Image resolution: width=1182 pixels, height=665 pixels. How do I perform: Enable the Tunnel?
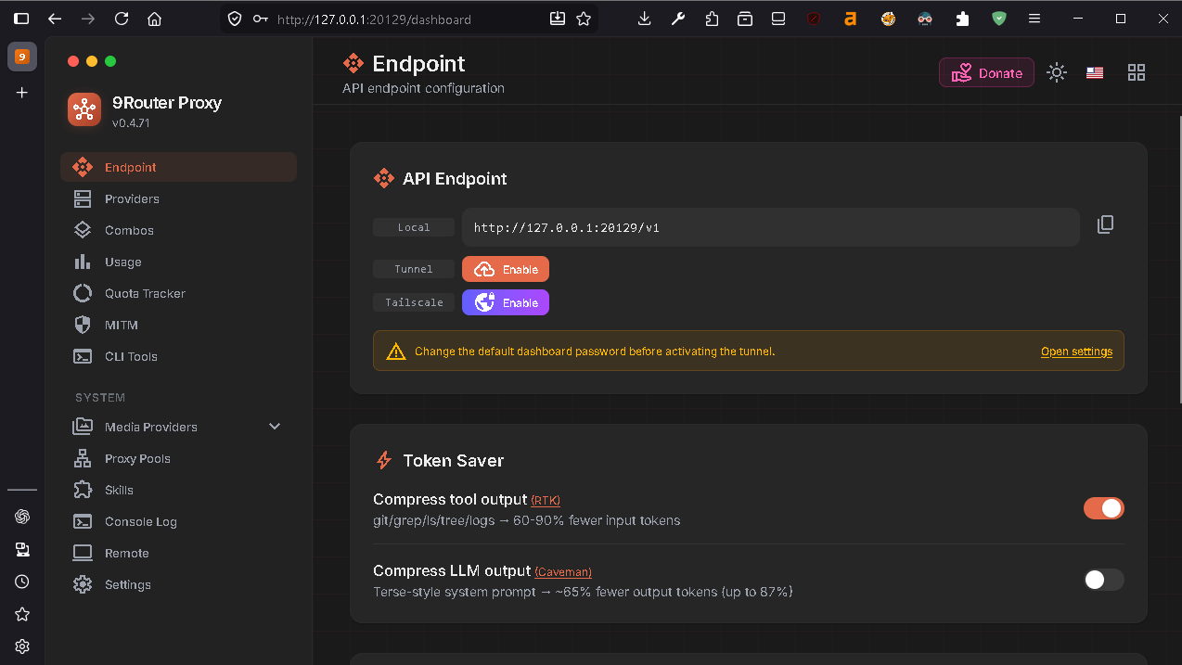pos(506,269)
